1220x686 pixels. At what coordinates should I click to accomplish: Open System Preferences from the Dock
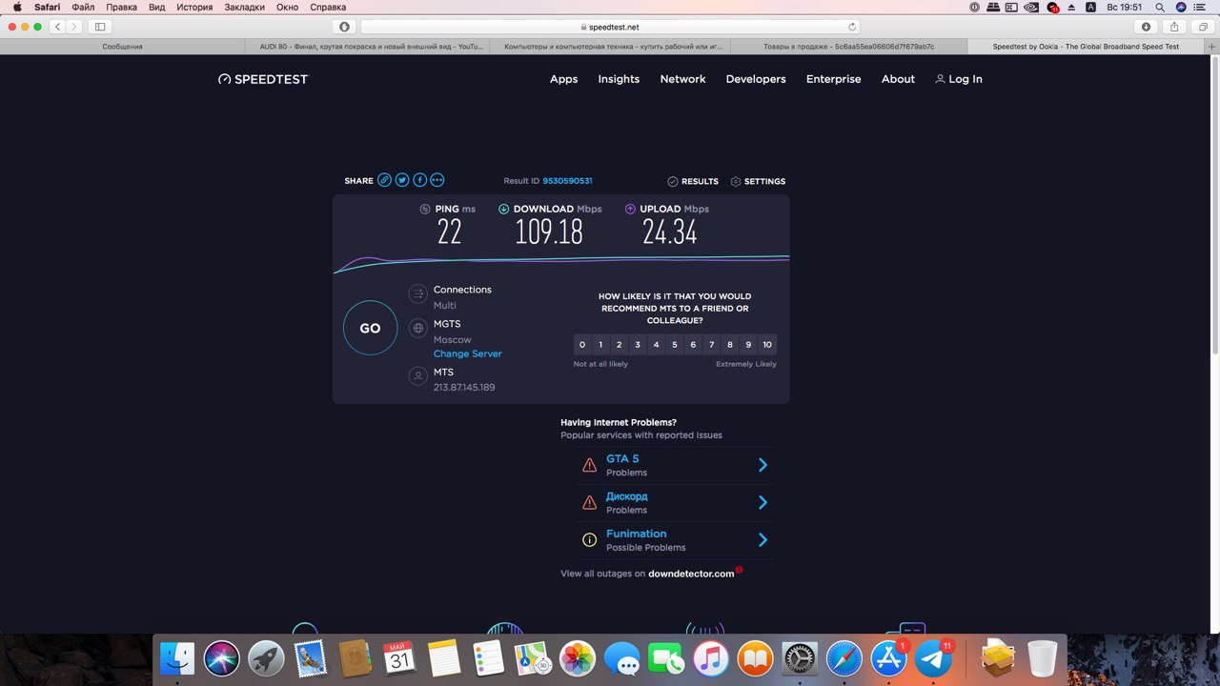tap(800, 659)
